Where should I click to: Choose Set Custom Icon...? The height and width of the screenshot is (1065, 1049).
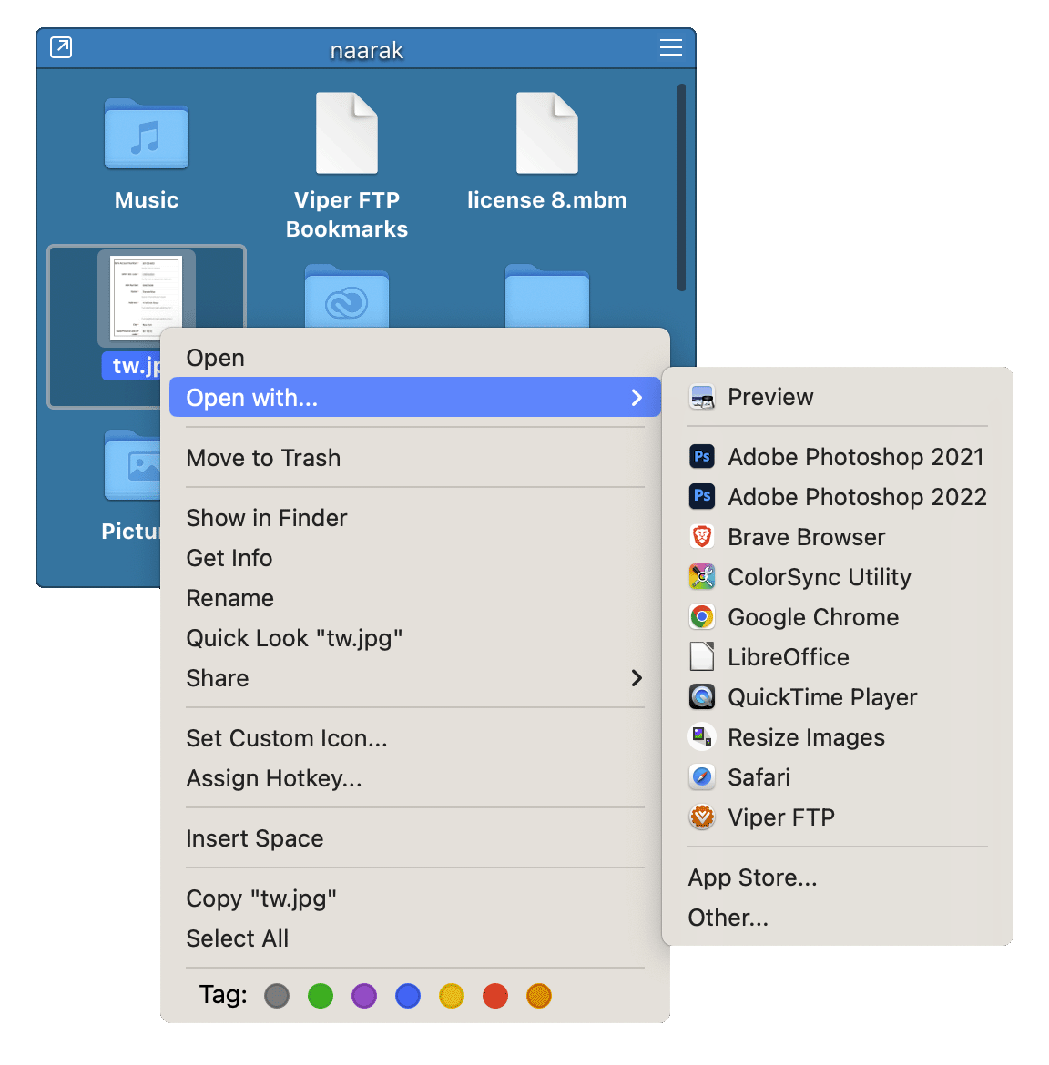(415, 737)
